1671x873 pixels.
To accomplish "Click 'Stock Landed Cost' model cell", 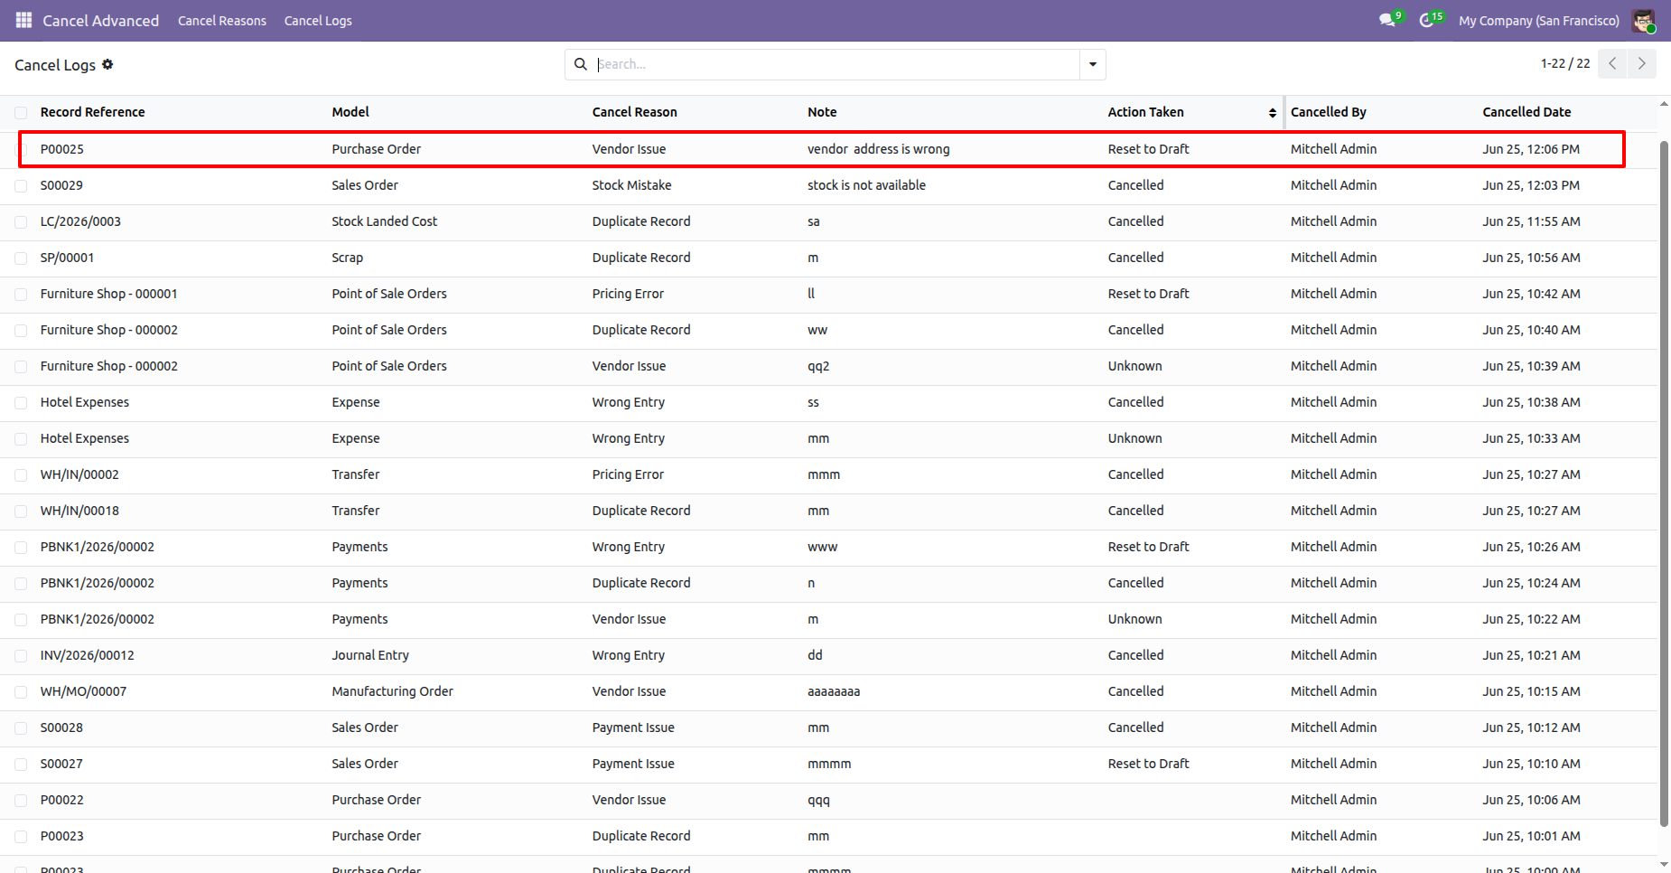I will pos(384,221).
